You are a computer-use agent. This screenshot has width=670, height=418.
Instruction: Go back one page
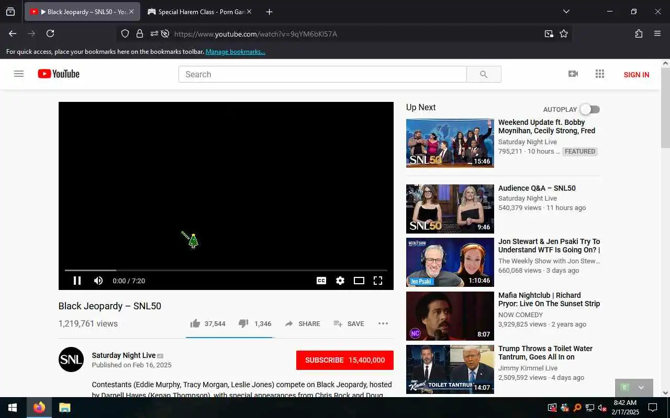(13, 33)
